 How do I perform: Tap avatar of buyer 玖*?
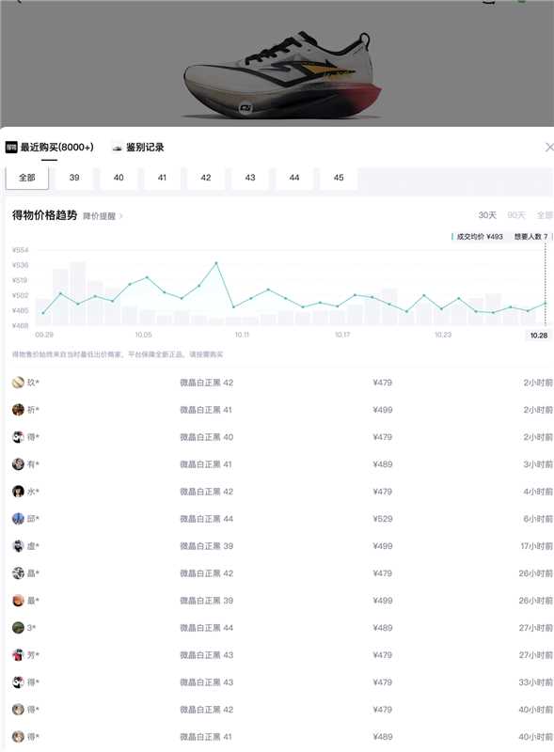18,383
